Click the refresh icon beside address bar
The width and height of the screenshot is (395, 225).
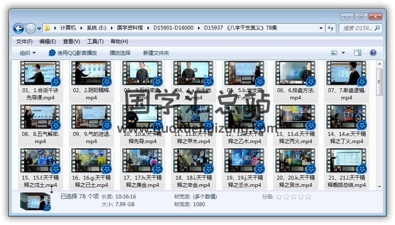(331, 28)
